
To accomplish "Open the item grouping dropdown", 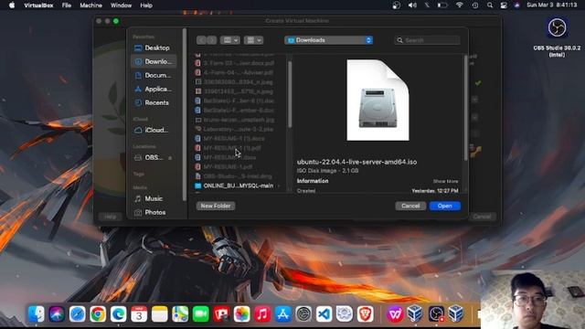I will click(254, 40).
